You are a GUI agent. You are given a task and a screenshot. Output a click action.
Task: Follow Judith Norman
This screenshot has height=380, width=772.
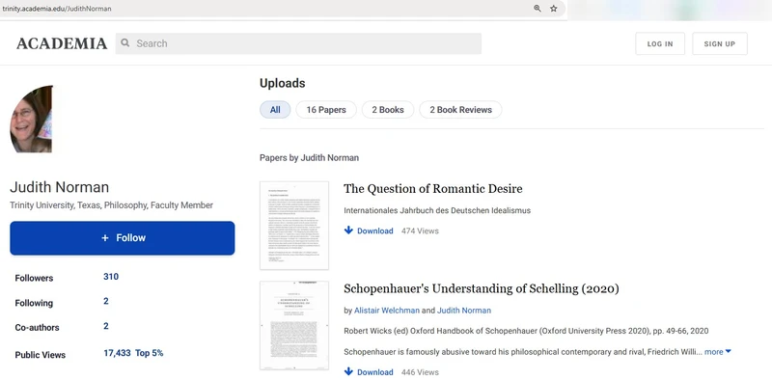click(x=123, y=238)
